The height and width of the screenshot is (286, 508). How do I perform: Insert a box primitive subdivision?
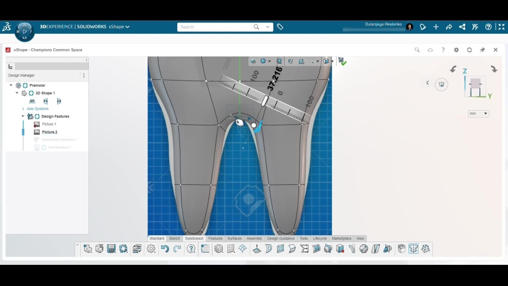point(219,249)
